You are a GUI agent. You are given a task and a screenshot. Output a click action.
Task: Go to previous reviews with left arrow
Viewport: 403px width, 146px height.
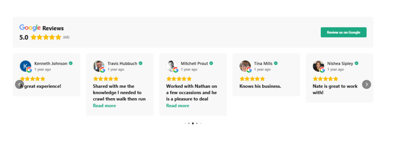pos(20,85)
